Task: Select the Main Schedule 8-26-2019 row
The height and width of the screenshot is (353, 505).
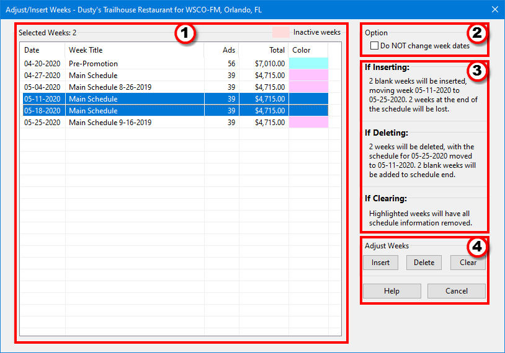Action: pos(110,87)
